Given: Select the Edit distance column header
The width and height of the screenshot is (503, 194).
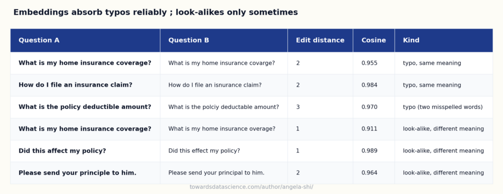Looking at the screenshot, I should 320,40.
